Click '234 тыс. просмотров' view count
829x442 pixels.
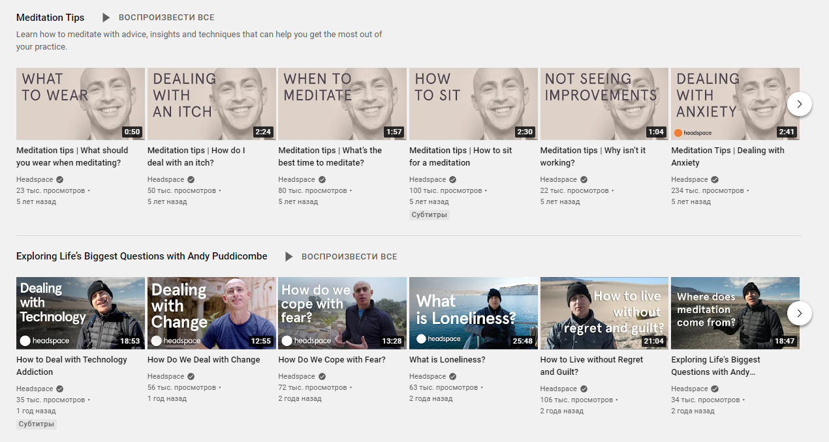(x=708, y=190)
